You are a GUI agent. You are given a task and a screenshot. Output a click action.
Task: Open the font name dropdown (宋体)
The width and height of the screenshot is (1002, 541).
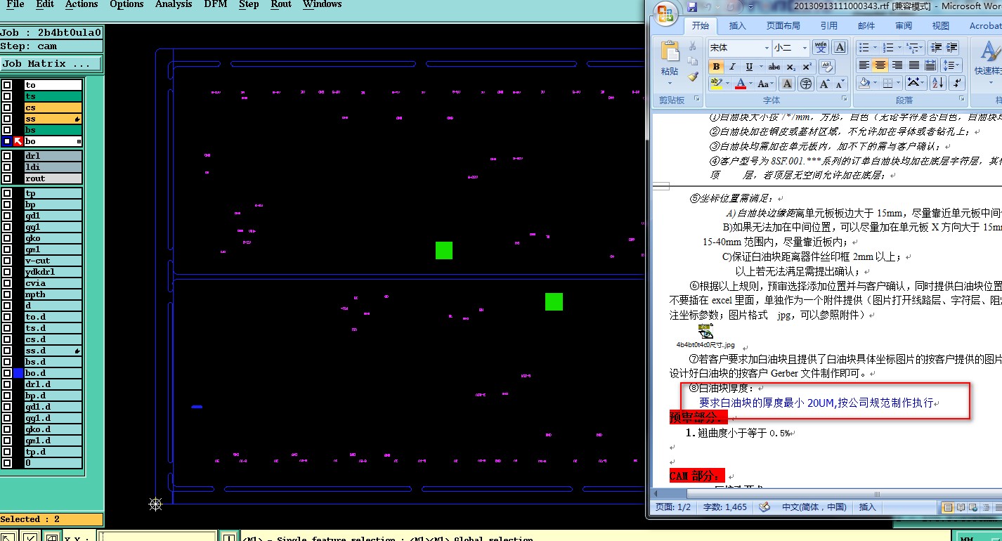click(x=767, y=48)
